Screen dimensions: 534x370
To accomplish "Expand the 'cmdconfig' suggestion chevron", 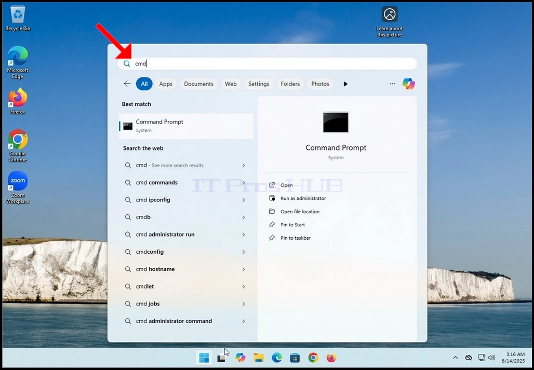I will 244,252.
